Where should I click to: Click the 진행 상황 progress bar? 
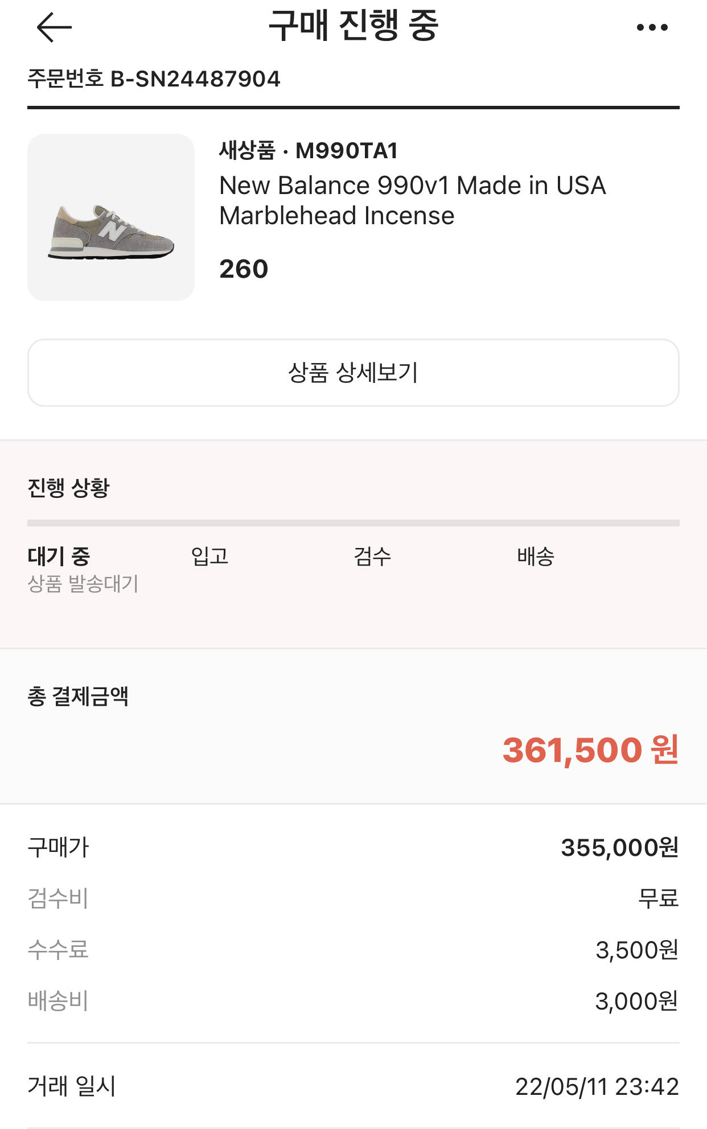[x=353, y=523]
